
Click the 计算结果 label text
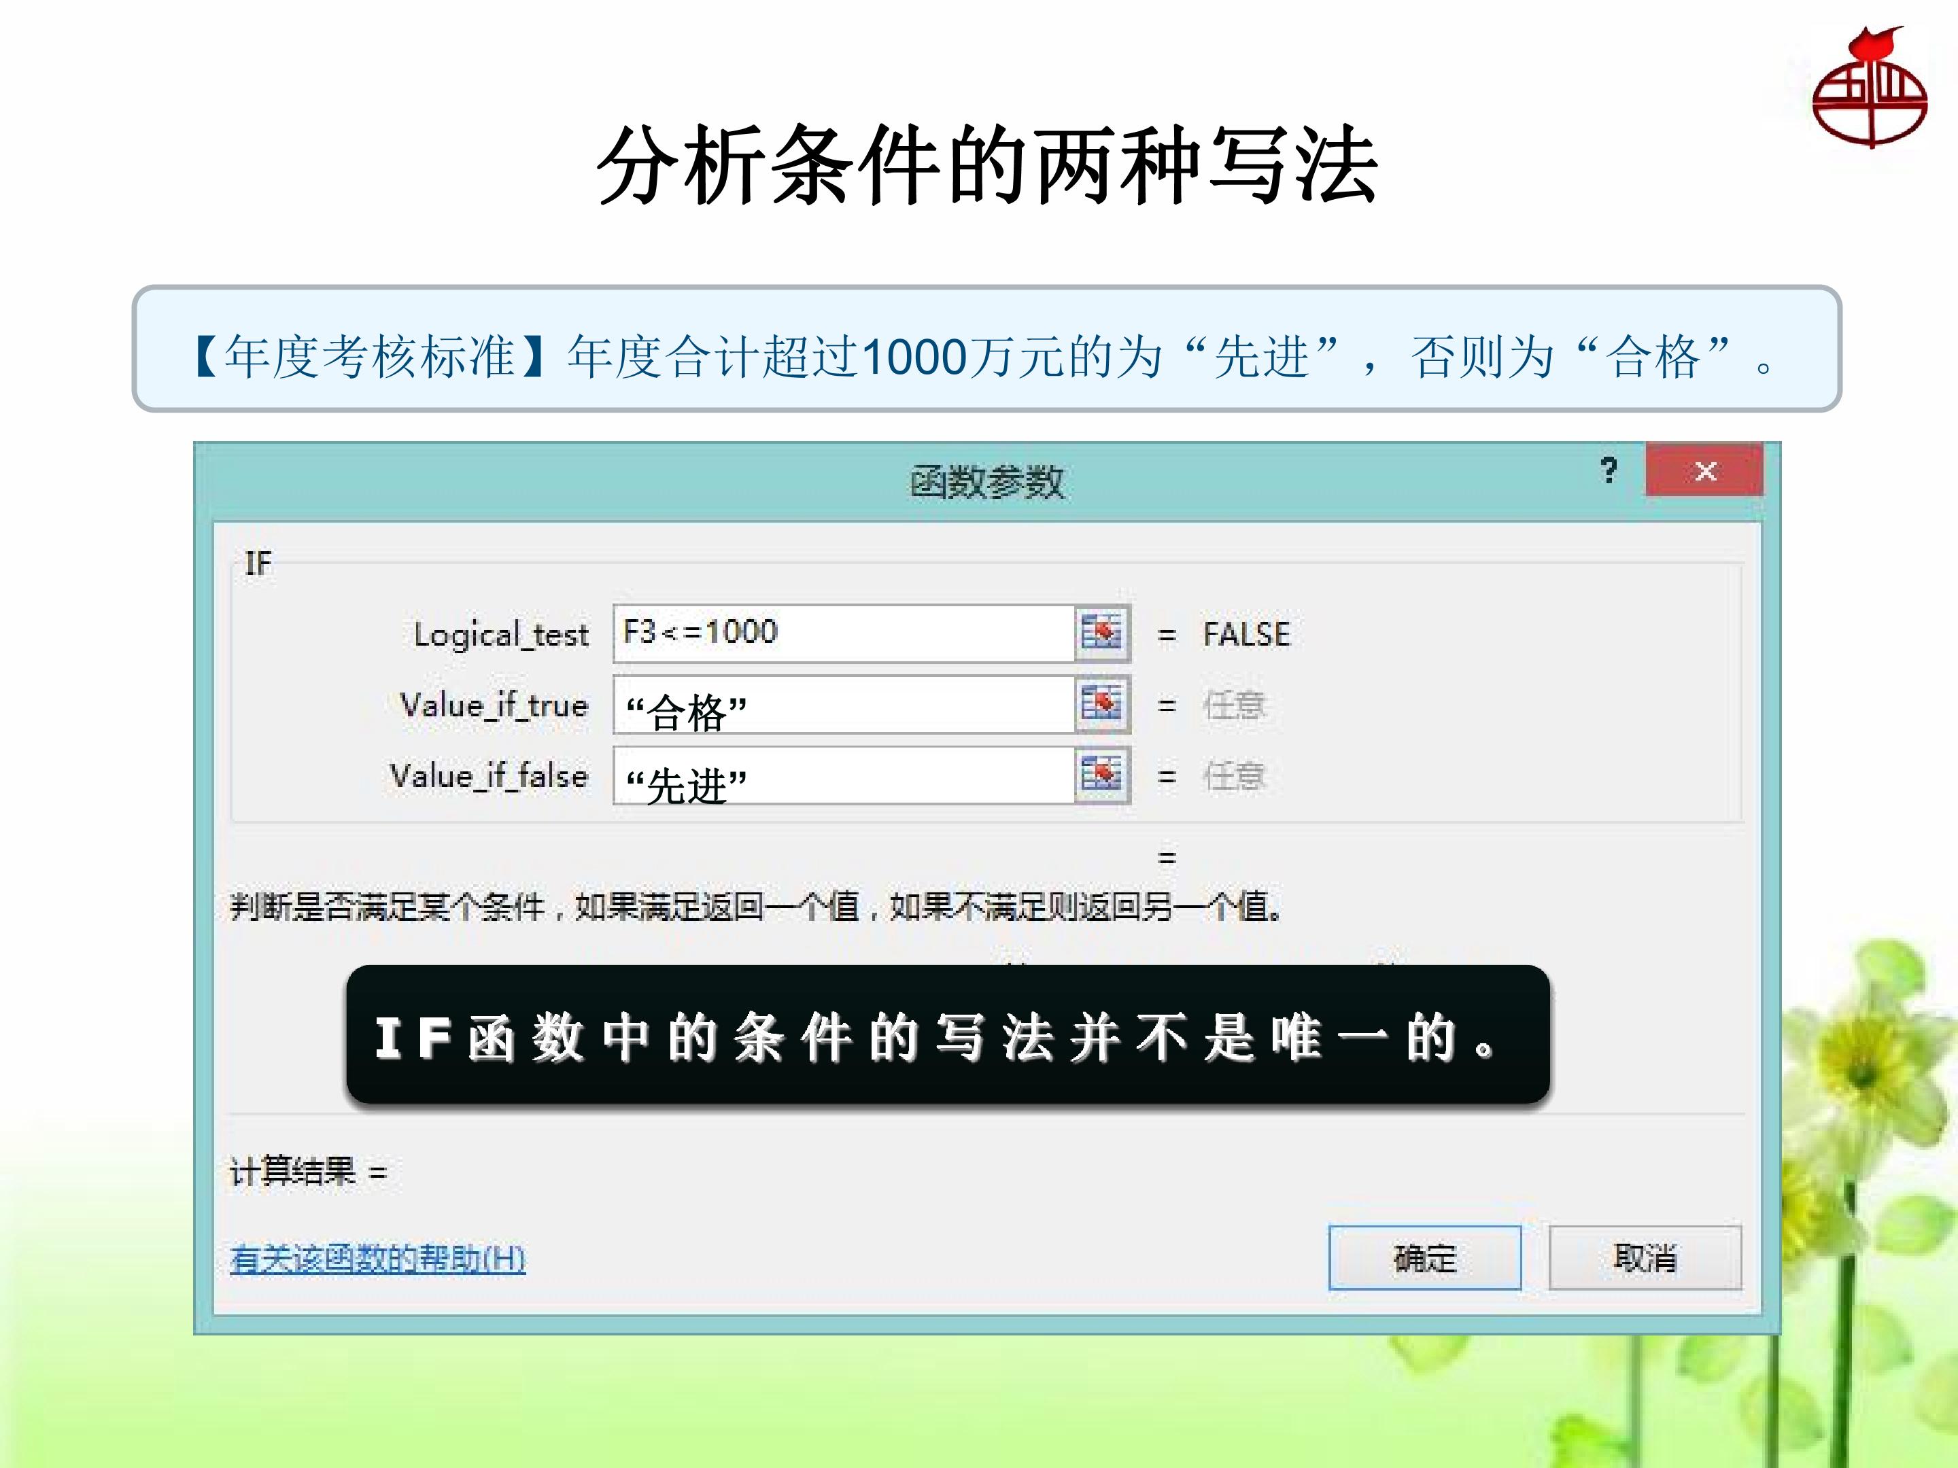pyautogui.click(x=293, y=1172)
